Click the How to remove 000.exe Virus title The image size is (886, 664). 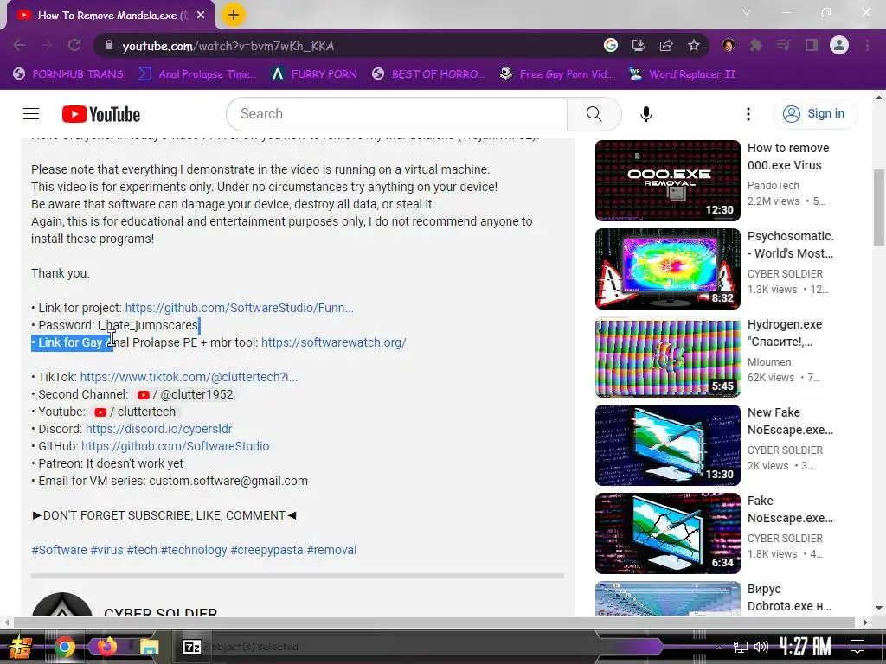788,156
